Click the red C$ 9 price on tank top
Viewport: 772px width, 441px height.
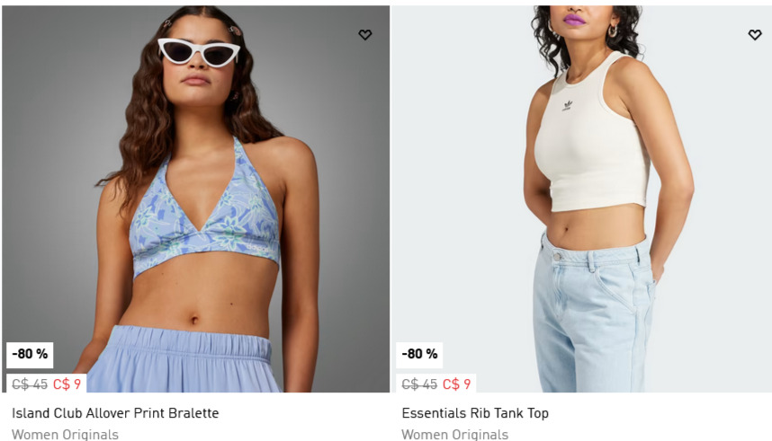click(456, 384)
